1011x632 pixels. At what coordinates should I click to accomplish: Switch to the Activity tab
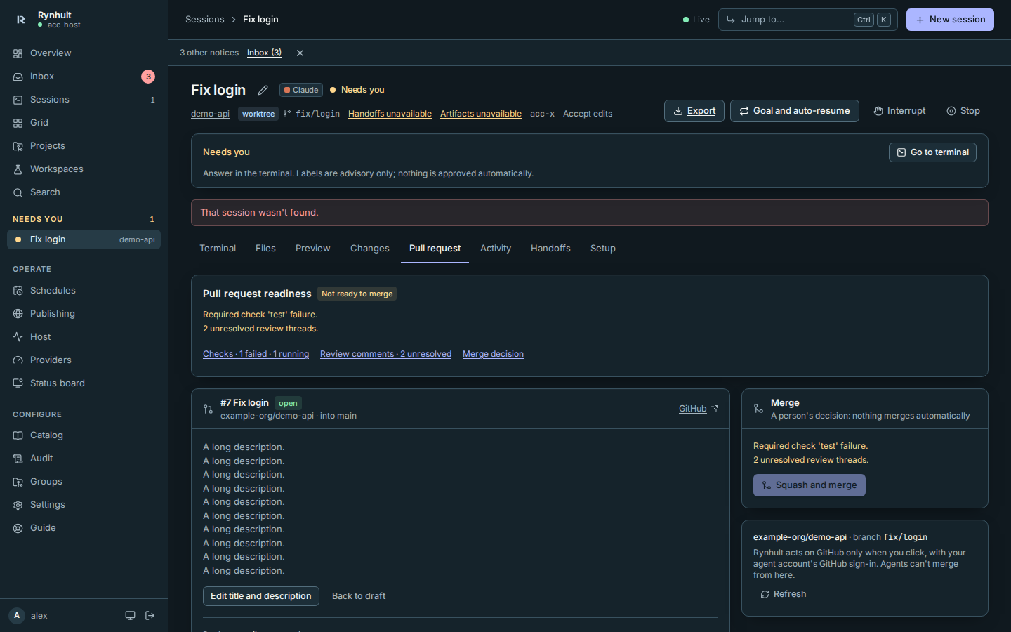496,249
